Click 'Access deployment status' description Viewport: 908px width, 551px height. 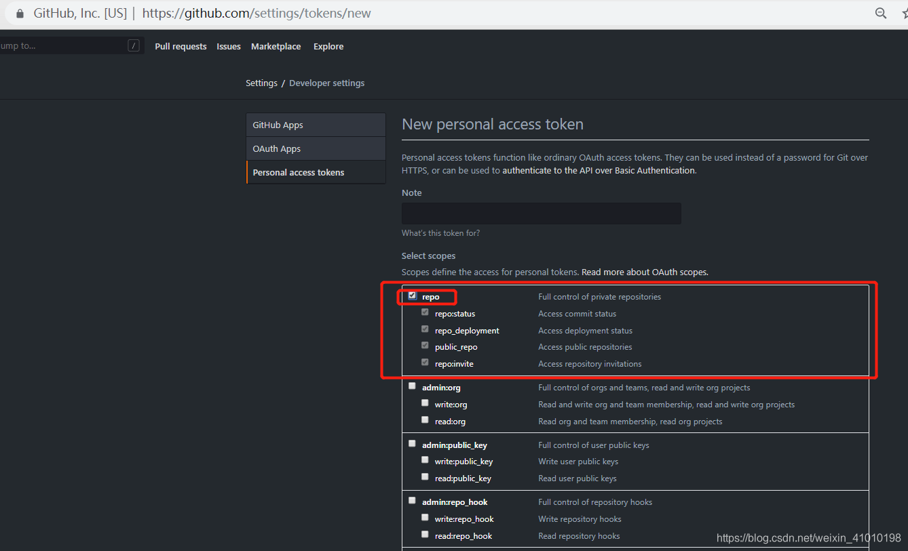click(585, 331)
